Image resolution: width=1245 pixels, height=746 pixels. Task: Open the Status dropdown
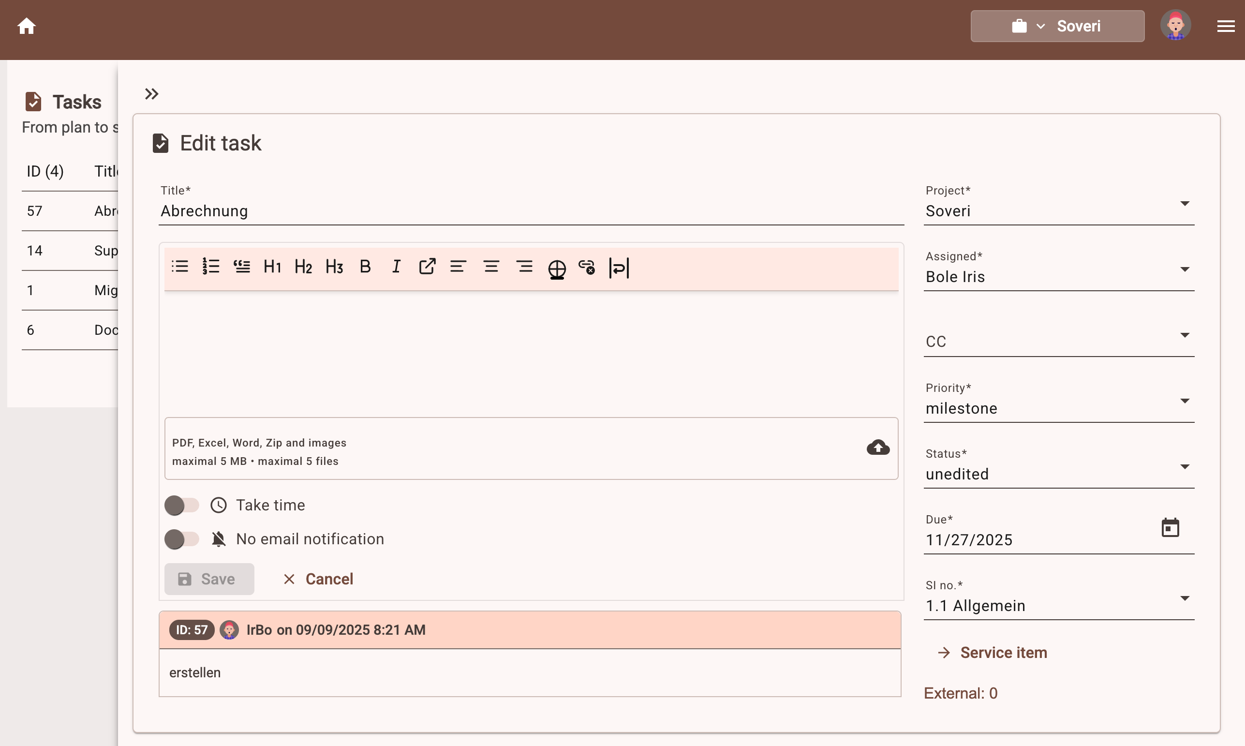coord(1058,473)
